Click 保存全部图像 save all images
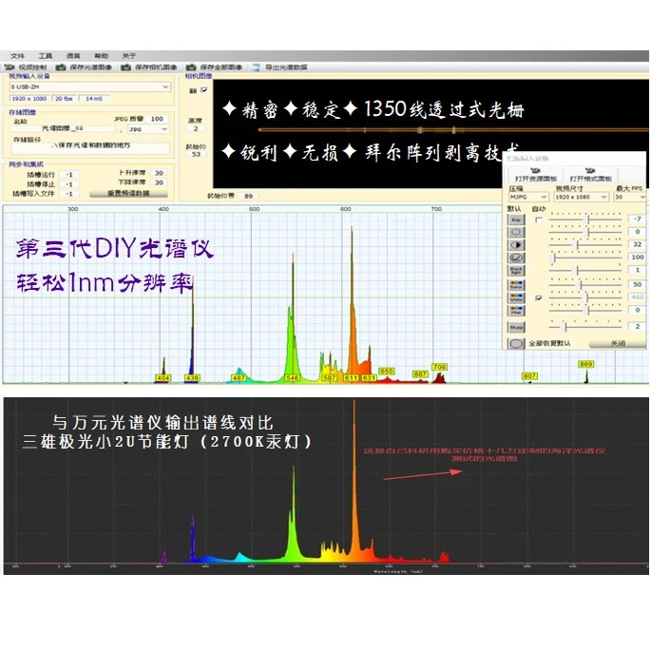 215,67
